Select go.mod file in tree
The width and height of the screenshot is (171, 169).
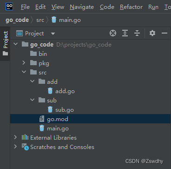91,119
